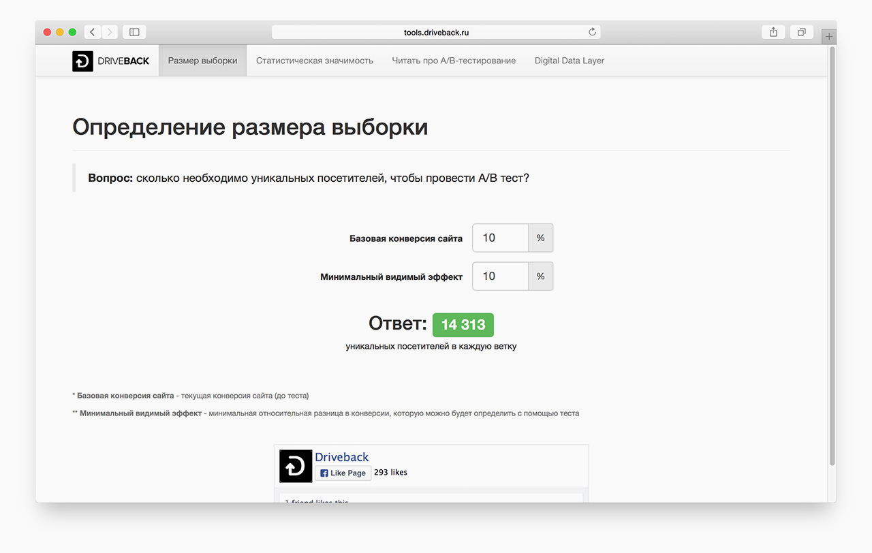Show all tabs overview button
Viewport: 872px width, 553px height.
coord(802,32)
